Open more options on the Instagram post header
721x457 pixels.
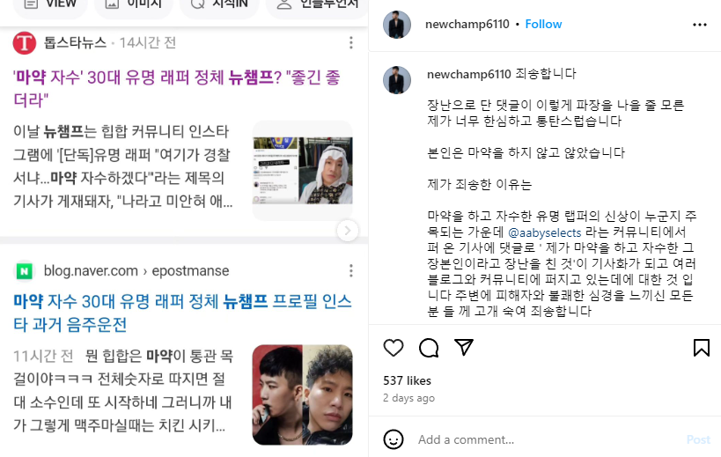point(699,25)
